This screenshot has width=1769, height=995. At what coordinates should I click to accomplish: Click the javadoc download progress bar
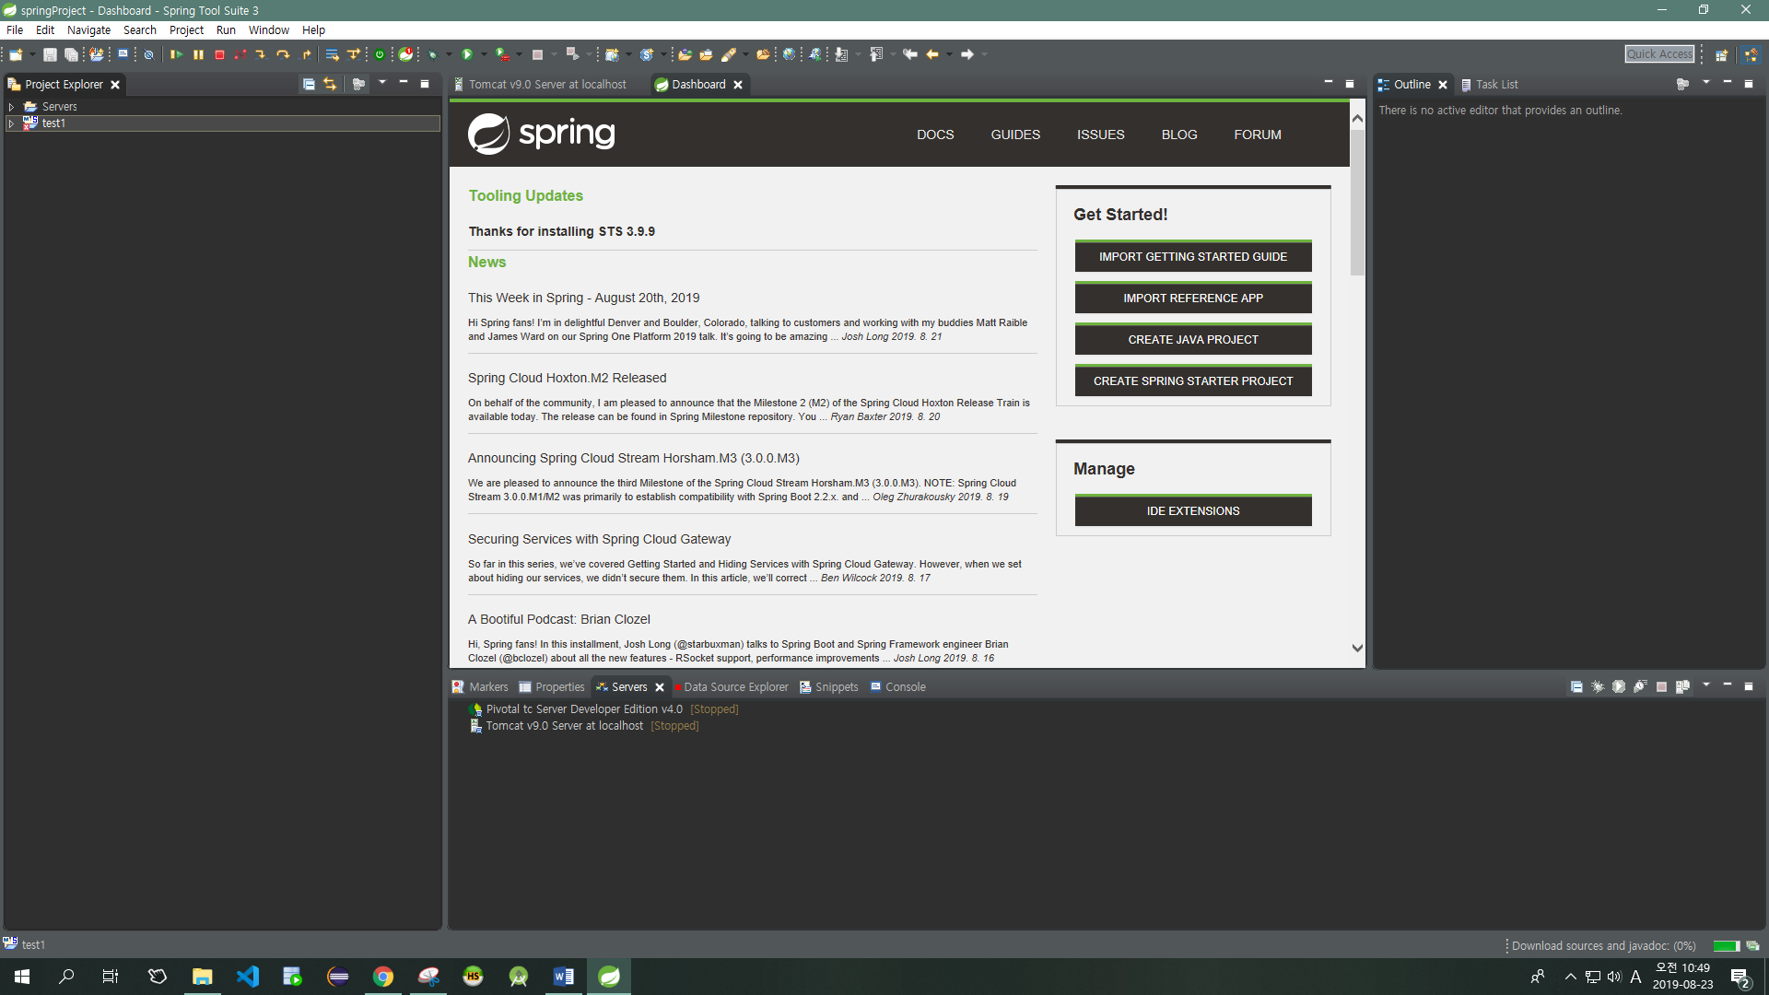(1725, 946)
